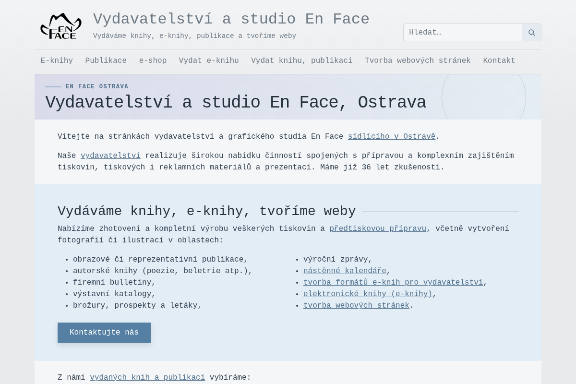Click the EN FACE OSTRAVA label
Image resolution: width=576 pixels, height=384 pixels.
[97, 87]
